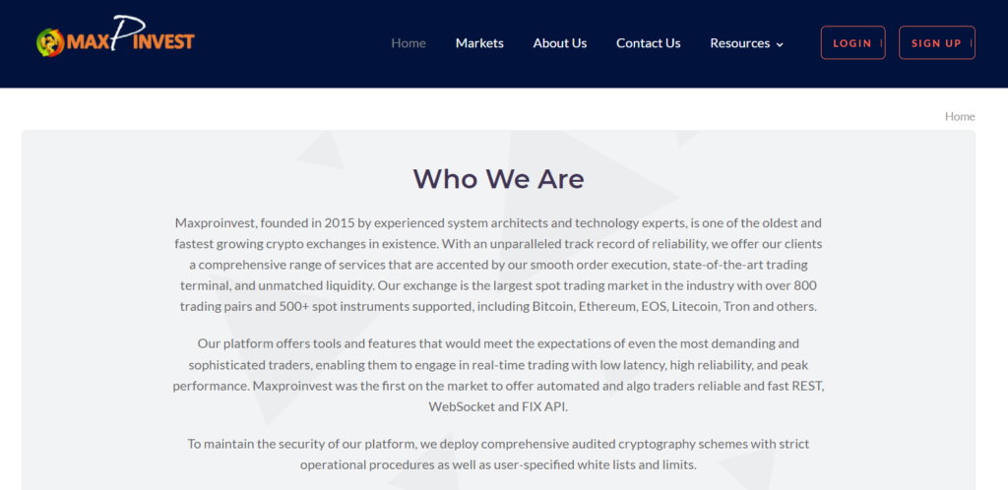
Task: Click the paragraph starting 'To maintain the security'
Action: [498, 454]
